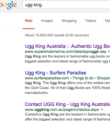The image size is (110, 121).
Task: Switch to the Images tab
Action: tap(47, 21)
